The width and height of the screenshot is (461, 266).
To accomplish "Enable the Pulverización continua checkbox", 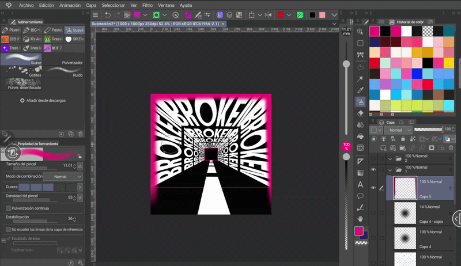I will pyautogui.click(x=8, y=208).
